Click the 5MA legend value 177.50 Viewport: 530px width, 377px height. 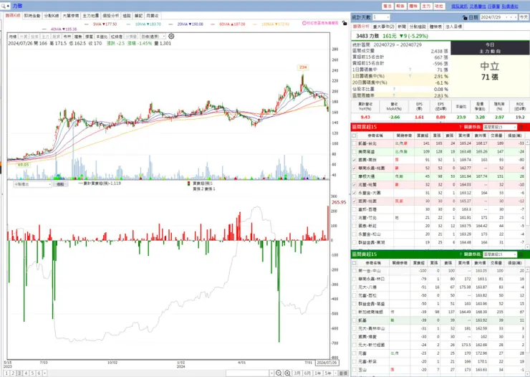[x=110, y=24]
